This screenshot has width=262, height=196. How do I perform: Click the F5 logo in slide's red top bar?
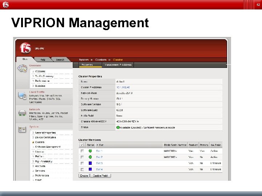[x=5, y=4]
